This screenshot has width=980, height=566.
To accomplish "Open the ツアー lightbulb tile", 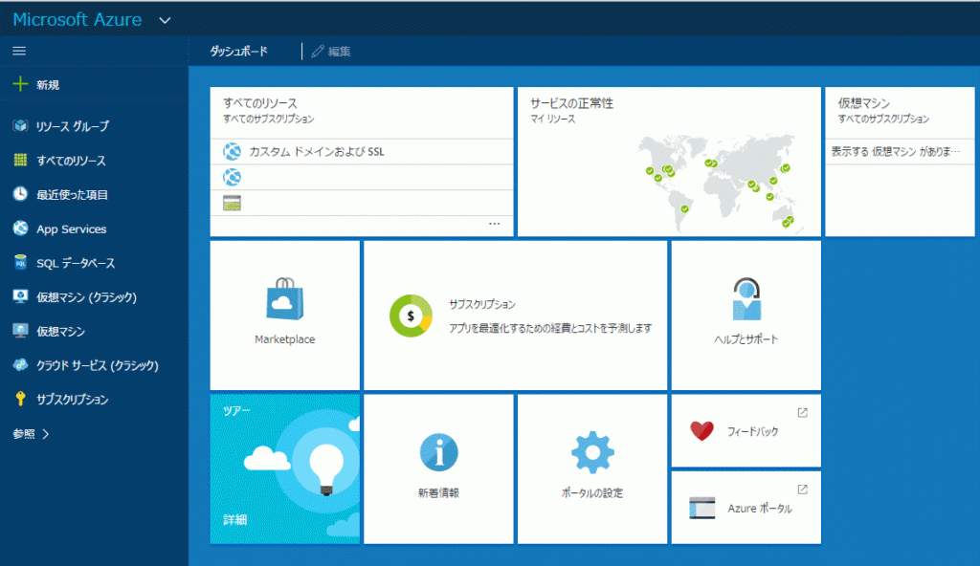I will pos(285,468).
